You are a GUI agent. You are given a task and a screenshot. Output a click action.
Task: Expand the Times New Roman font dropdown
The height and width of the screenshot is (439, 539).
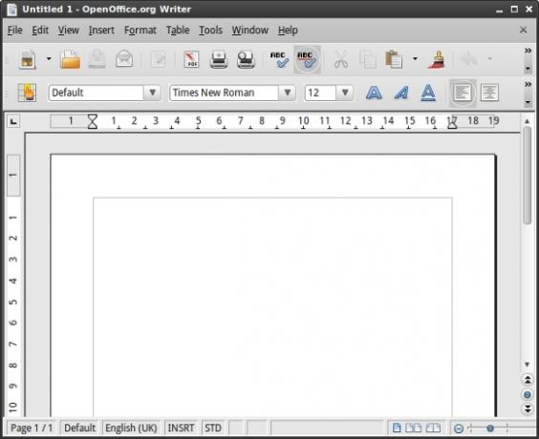[x=288, y=93]
